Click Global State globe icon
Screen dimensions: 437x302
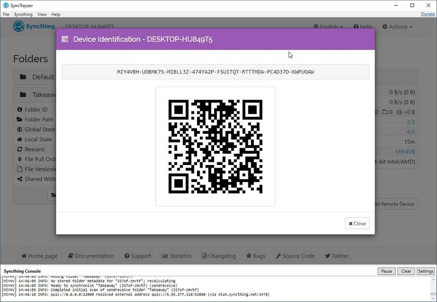click(x=20, y=130)
